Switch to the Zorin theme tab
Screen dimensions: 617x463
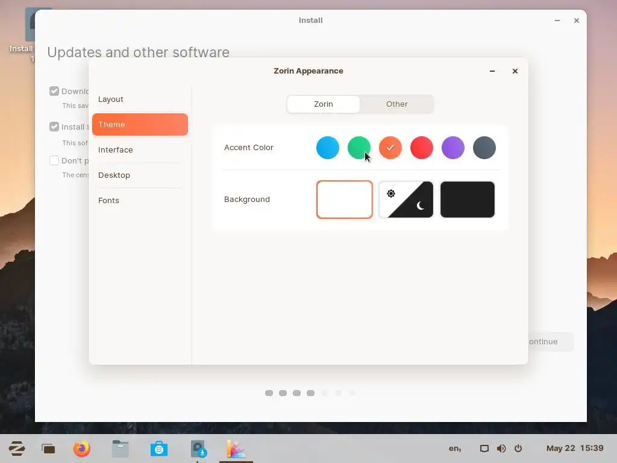click(x=324, y=104)
